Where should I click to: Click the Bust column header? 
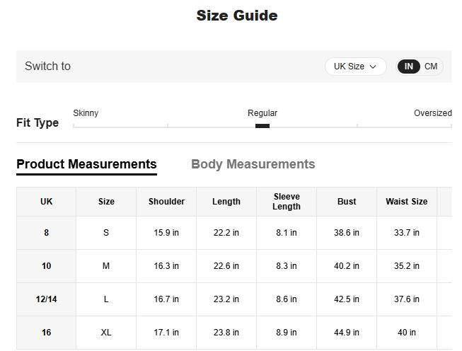pyautogui.click(x=347, y=202)
